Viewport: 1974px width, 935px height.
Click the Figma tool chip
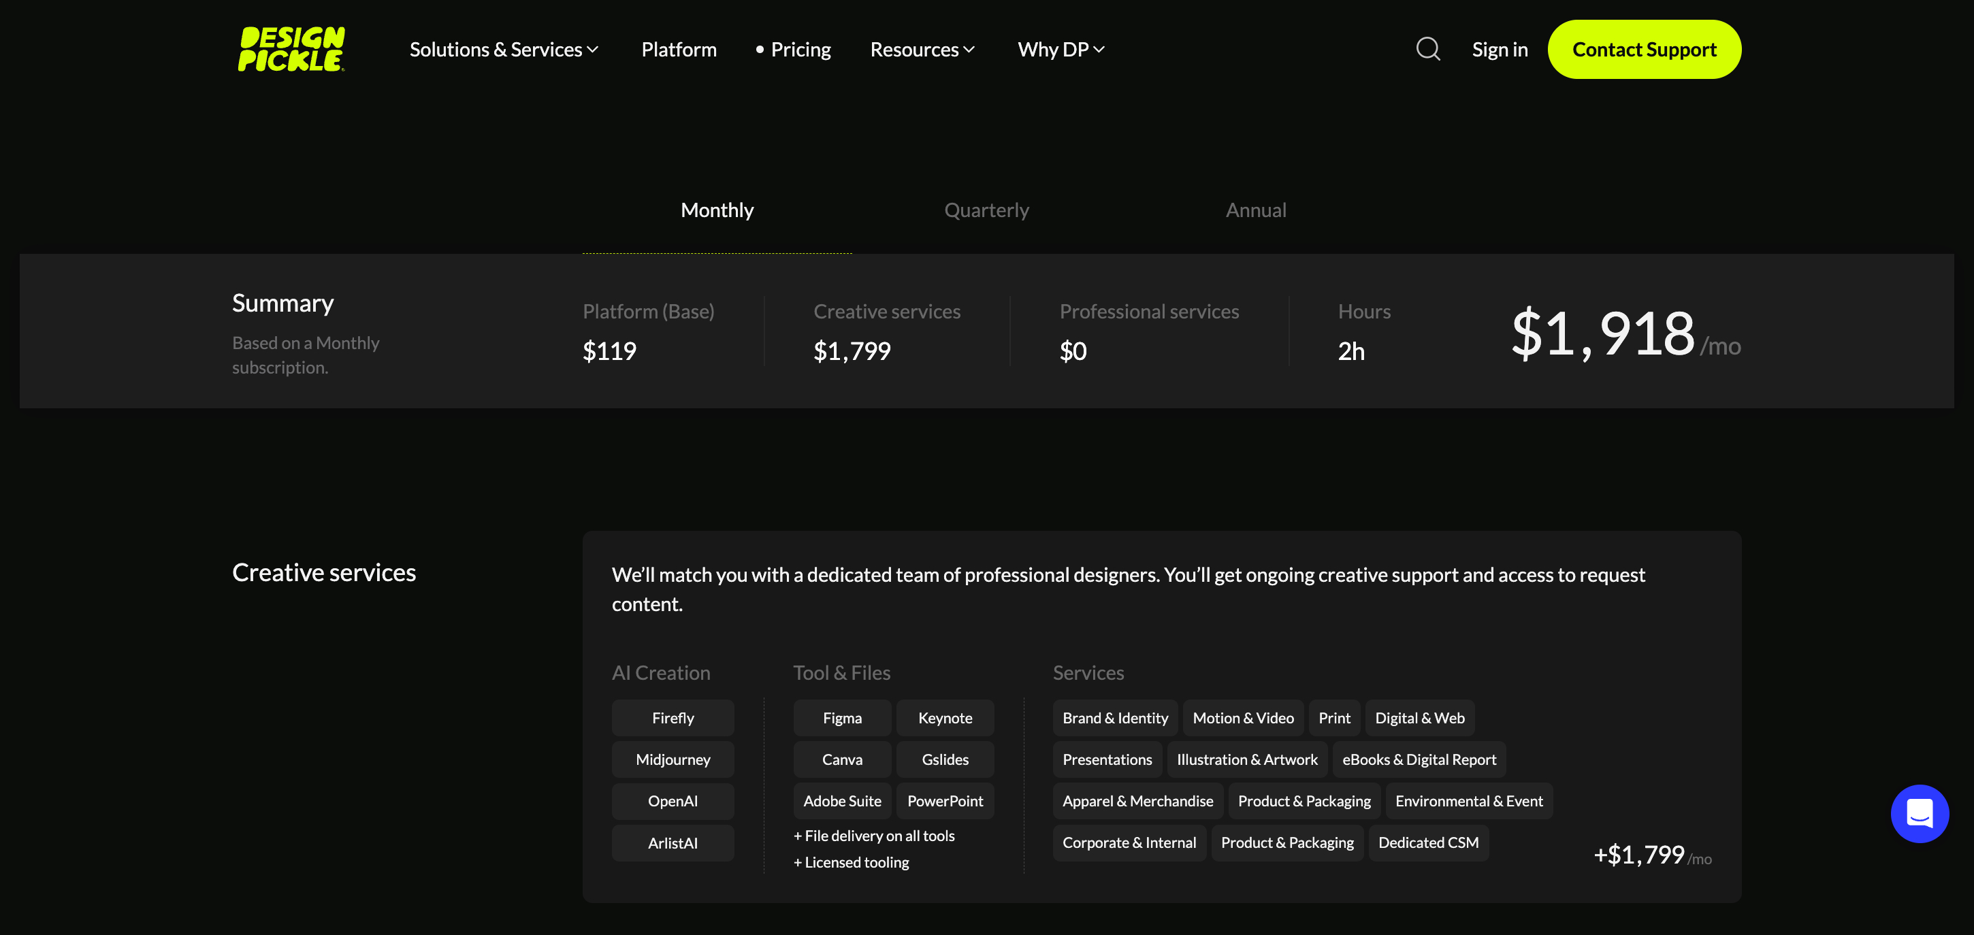click(x=841, y=717)
